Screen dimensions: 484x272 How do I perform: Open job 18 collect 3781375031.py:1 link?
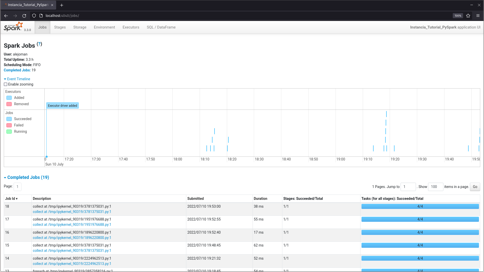point(72,212)
